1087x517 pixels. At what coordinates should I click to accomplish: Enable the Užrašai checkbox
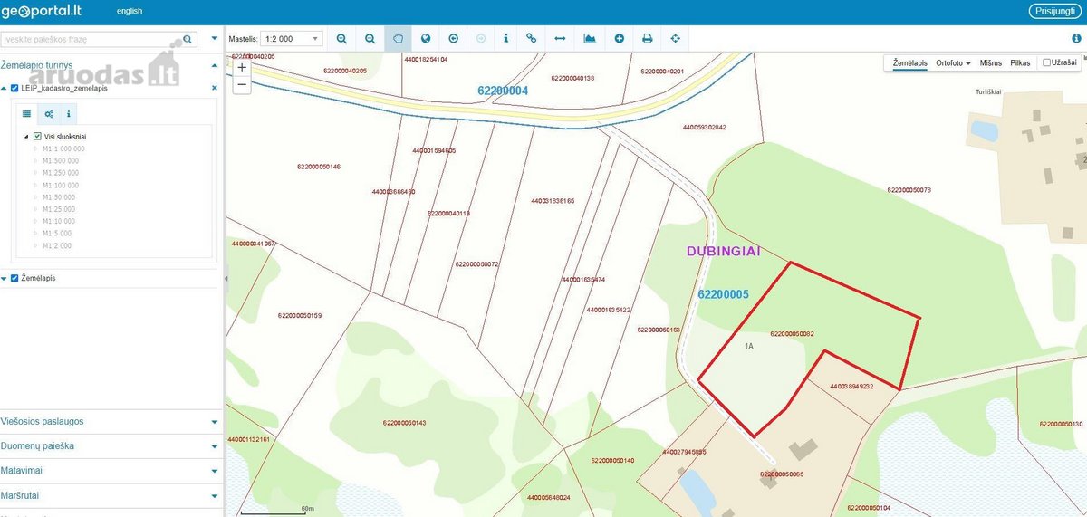coord(1047,62)
